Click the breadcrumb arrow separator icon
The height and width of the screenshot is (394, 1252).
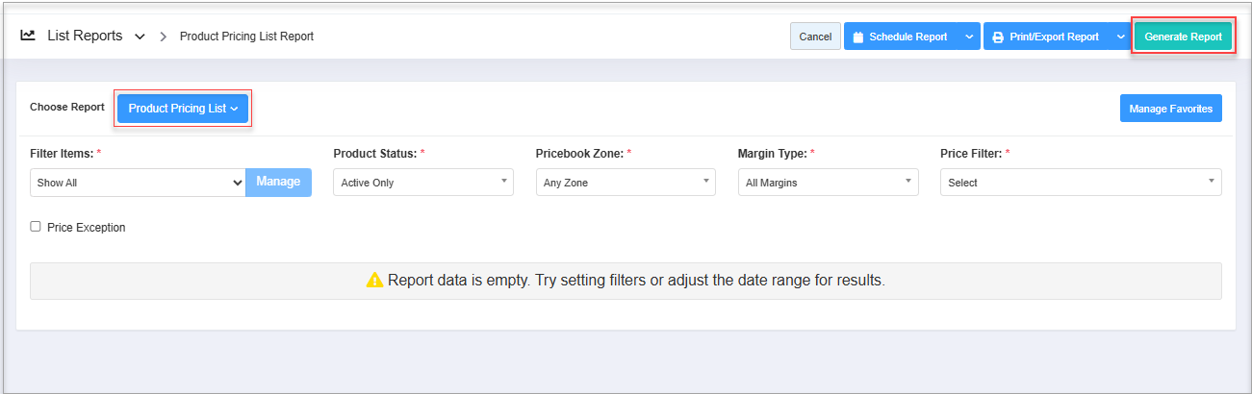[163, 37]
